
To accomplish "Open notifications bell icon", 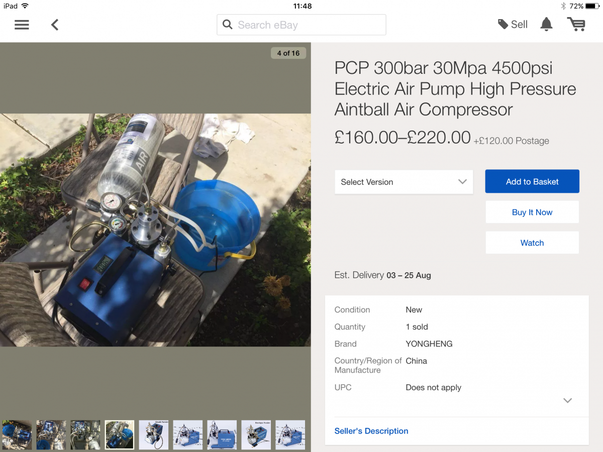I will (x=546, y=24).
